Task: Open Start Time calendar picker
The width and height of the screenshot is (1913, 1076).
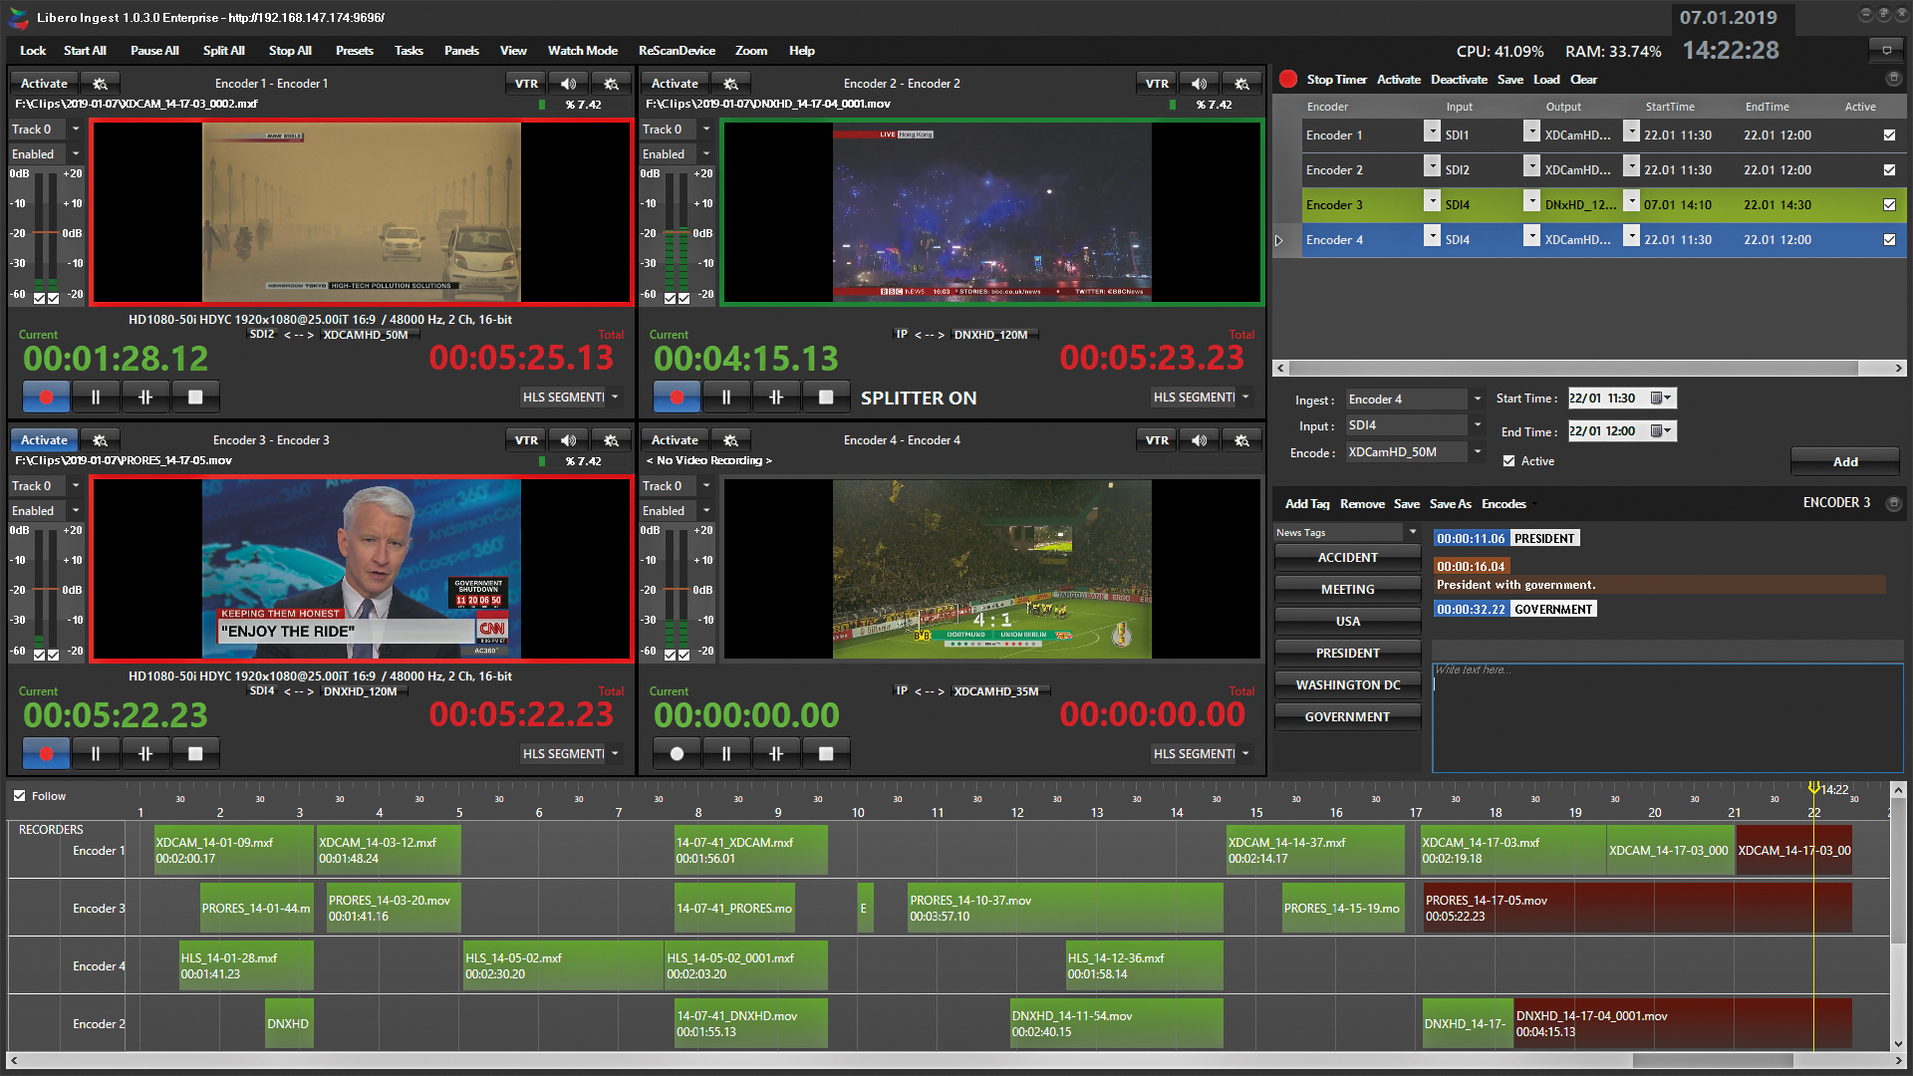Action: 1661,399
